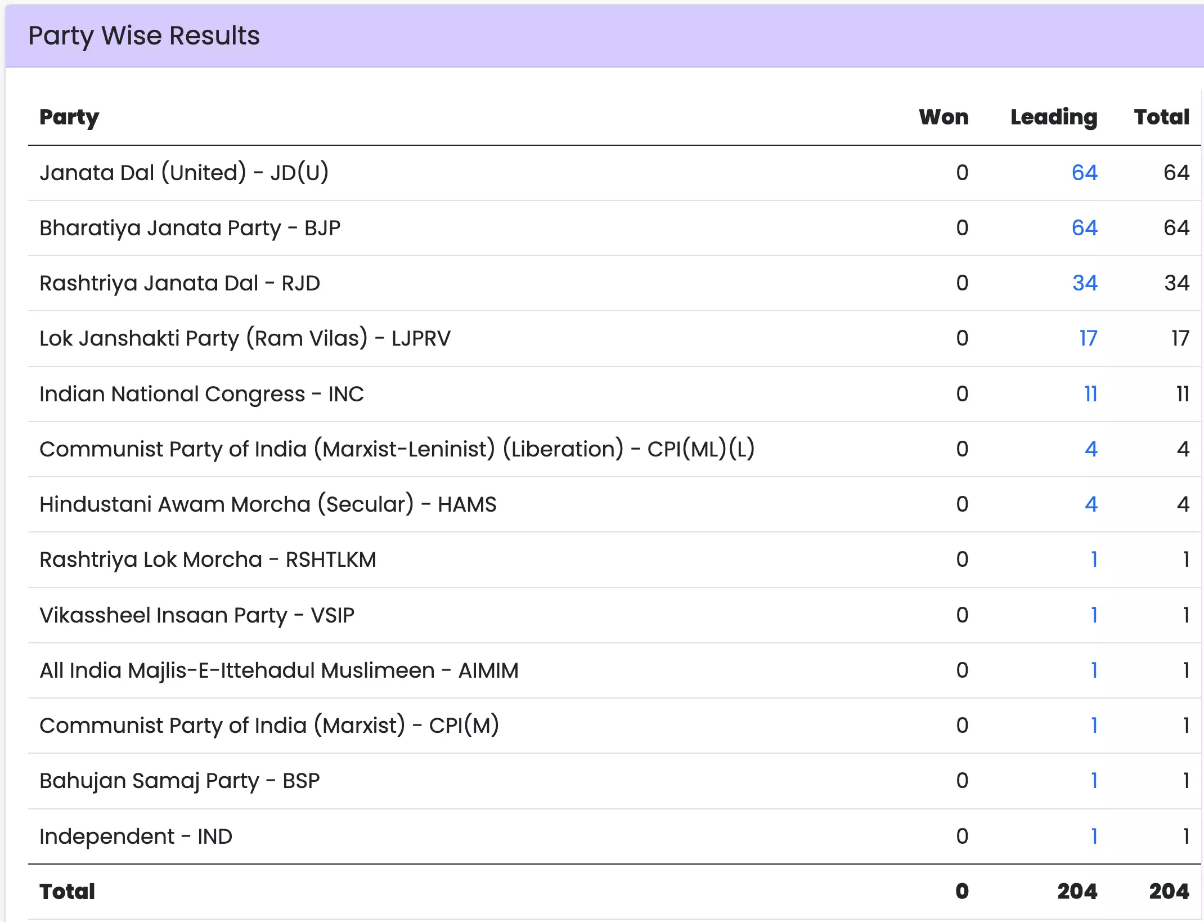Click Rashtriya Lok Morcha leading link
1204x922 pixels.
coord(1094,559)
